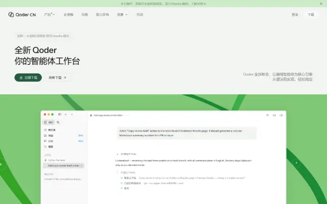Viewport: 327px width, 204px height.
Task: Click the sidebar item with the lower Beta badge
Action: pyautogui.click(x=63, y=141)
